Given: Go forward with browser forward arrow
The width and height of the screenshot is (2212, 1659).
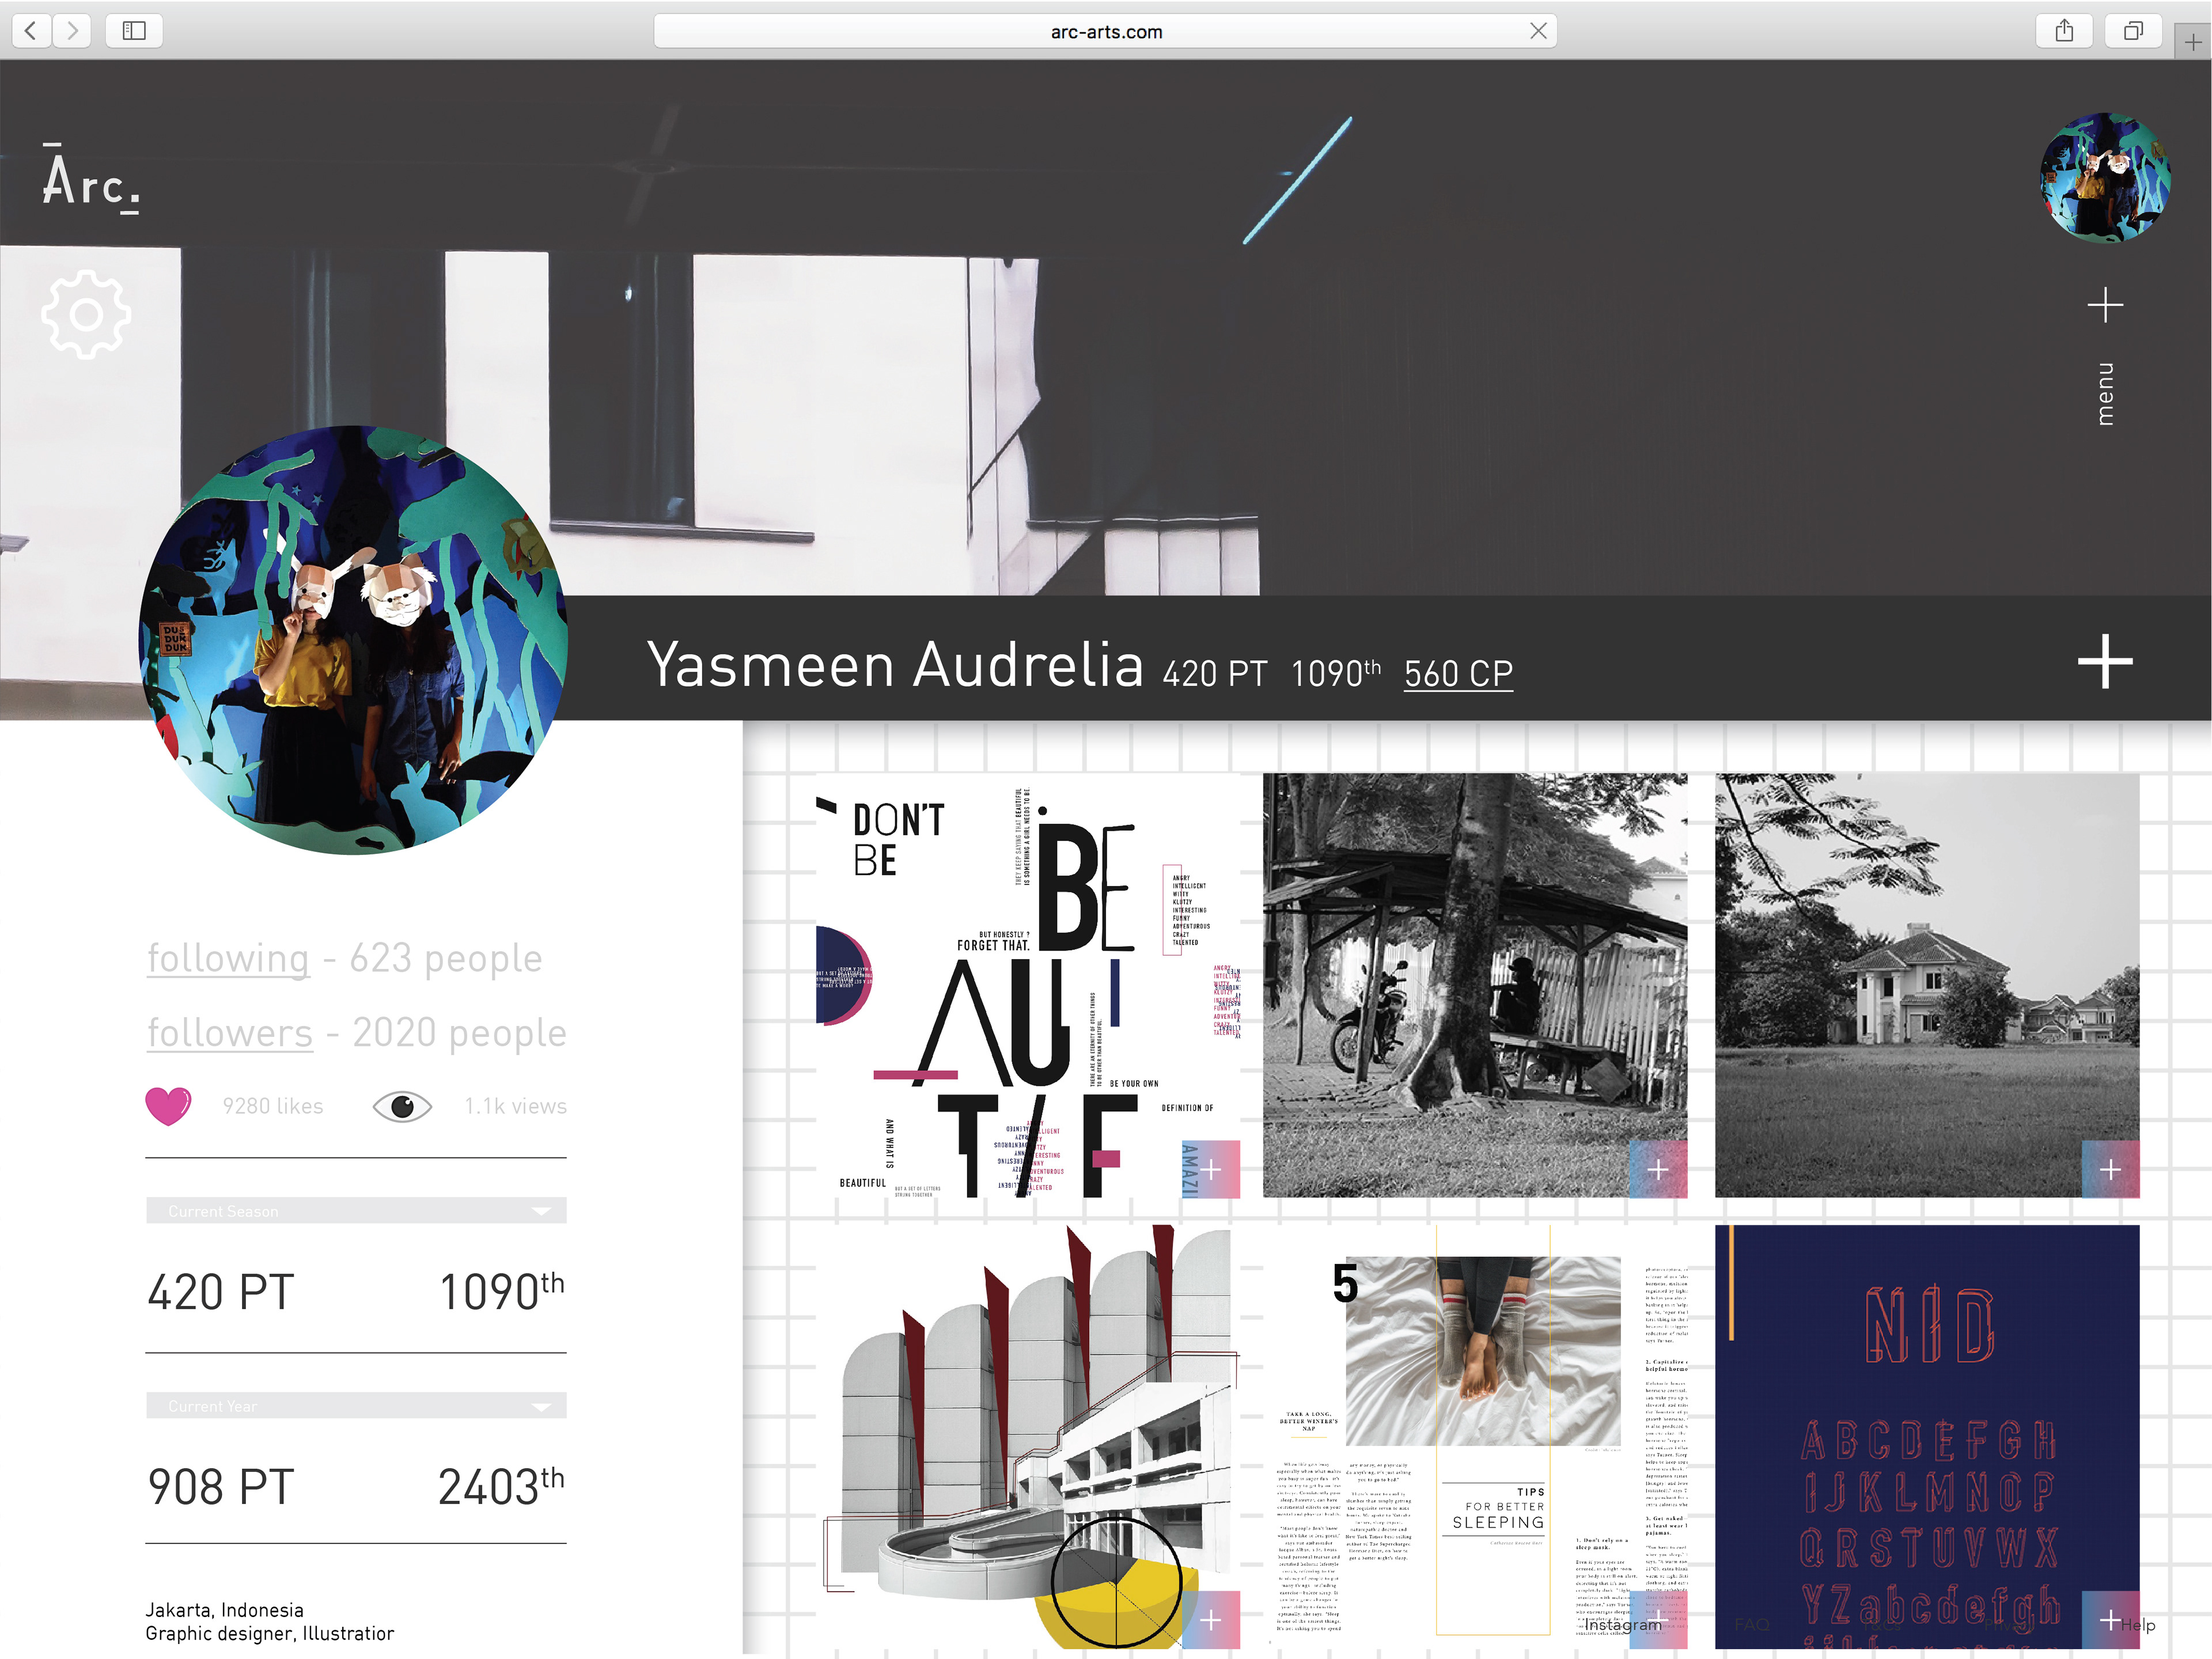Looking at the screenshot, I should click(72, 31).
